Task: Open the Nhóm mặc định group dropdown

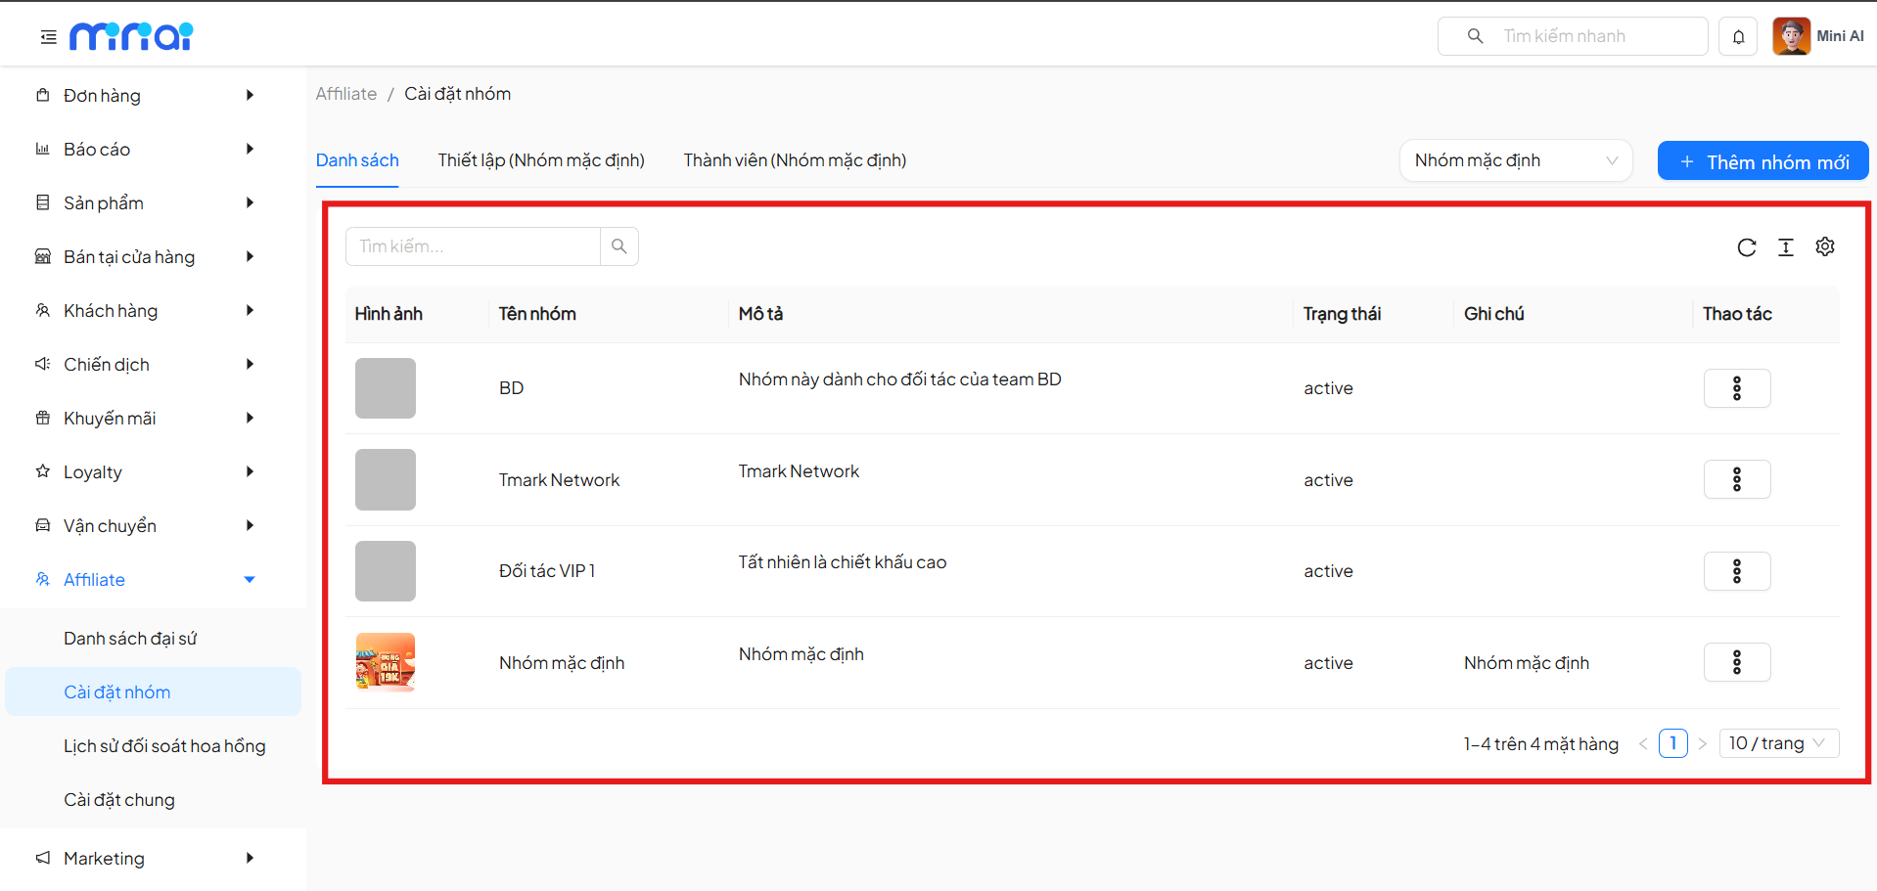Action: (x=1515, y=160)
